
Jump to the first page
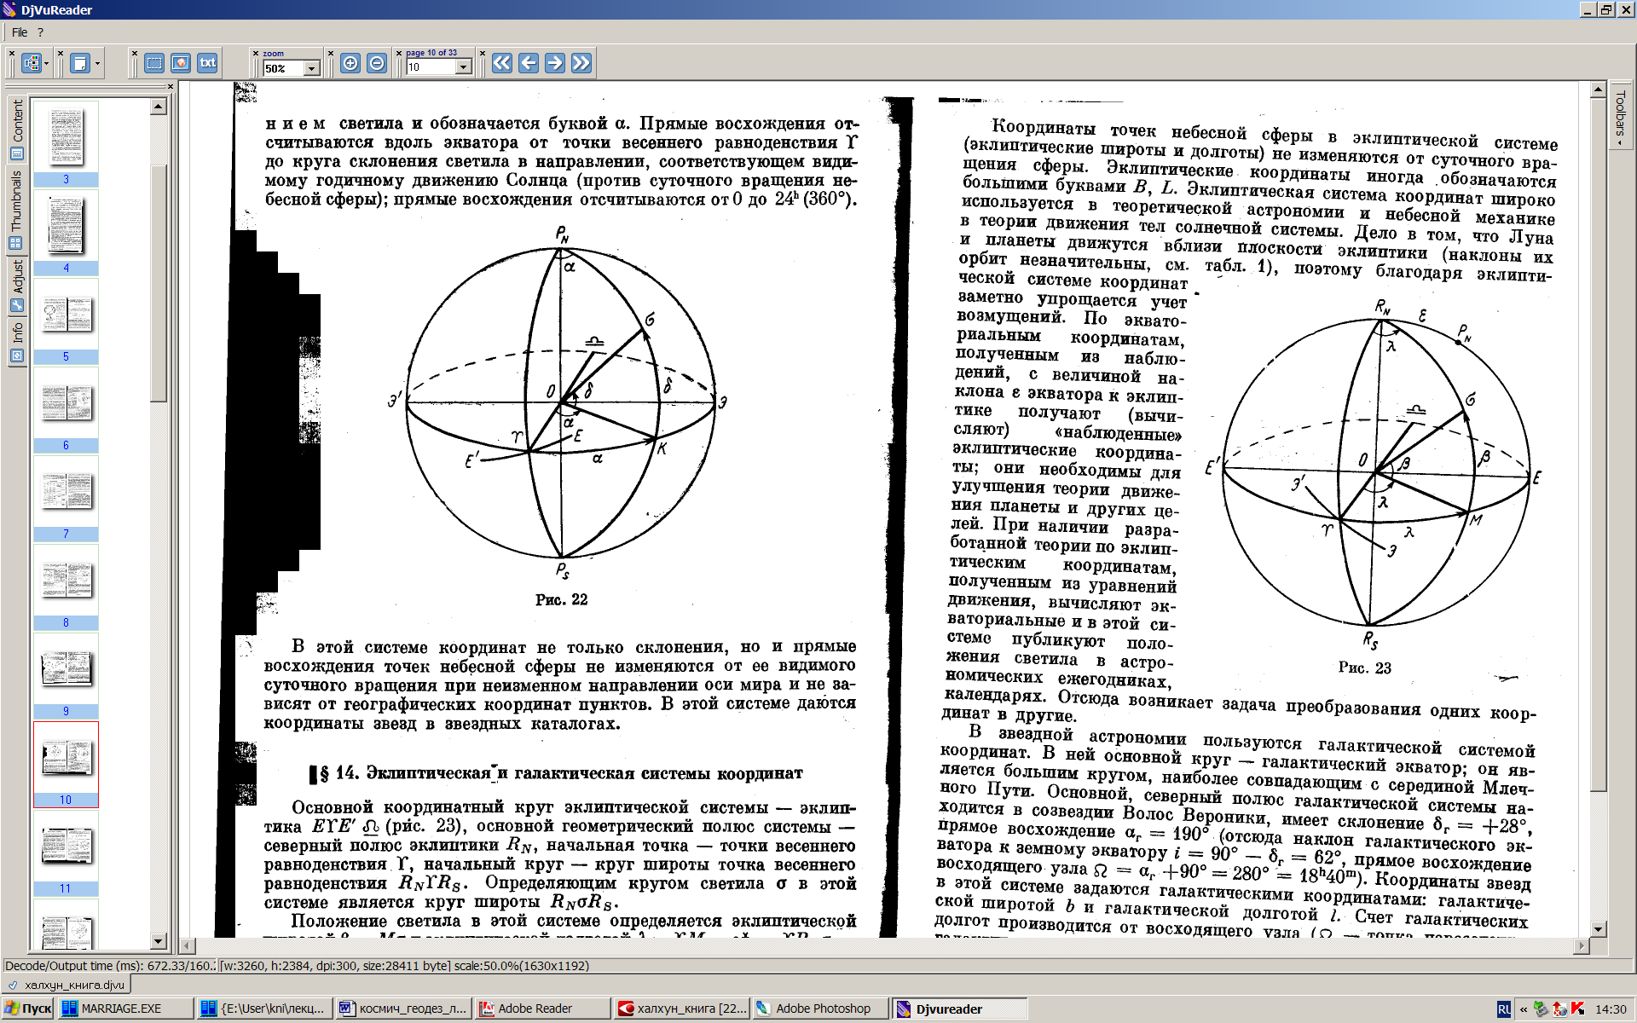[502, 63]
